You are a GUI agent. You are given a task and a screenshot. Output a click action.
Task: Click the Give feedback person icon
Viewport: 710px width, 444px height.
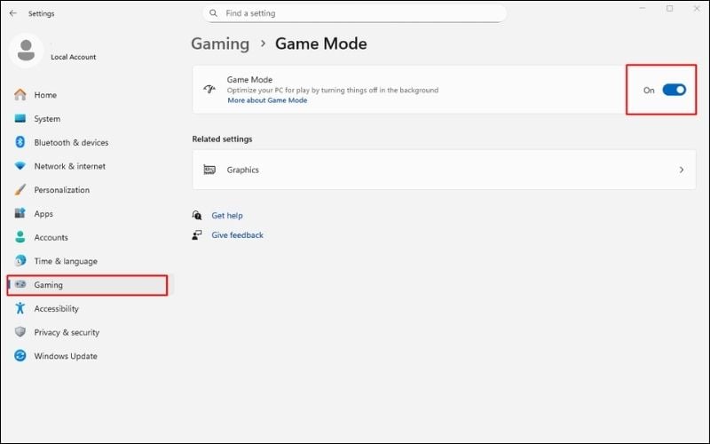pos(197,234)
